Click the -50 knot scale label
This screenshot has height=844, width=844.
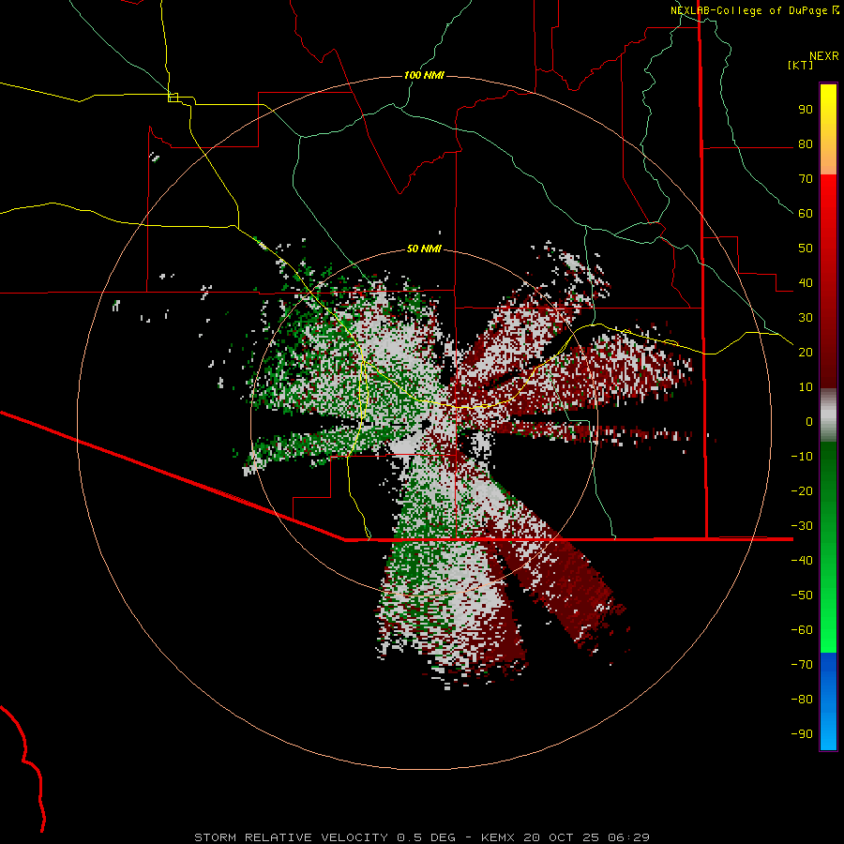tap(802, 595)
